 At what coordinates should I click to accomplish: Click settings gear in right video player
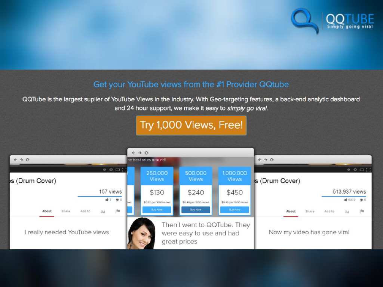(355, 169)
